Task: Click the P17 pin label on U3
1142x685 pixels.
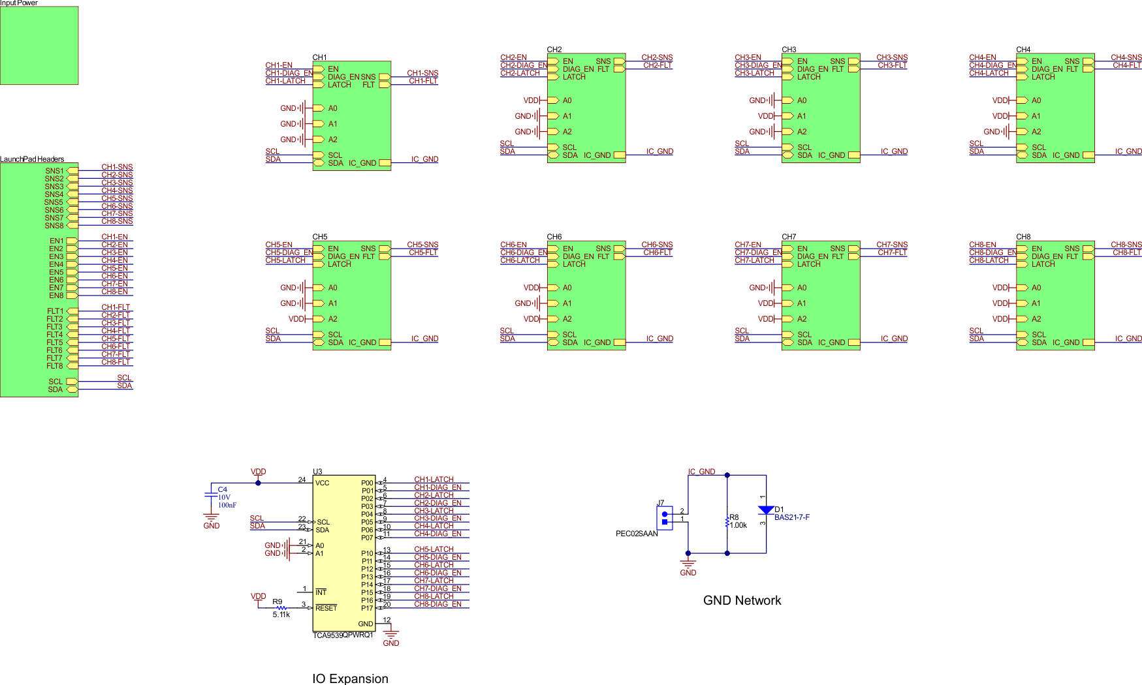Action: pyautogui.click(x=367, y=608)
